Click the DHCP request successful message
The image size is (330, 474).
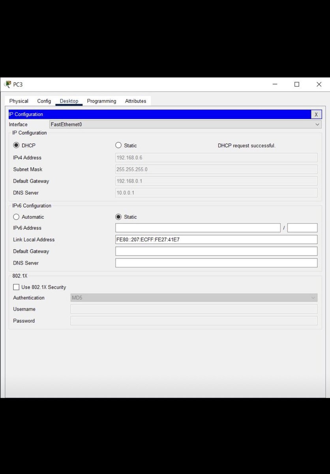[247, 146]
